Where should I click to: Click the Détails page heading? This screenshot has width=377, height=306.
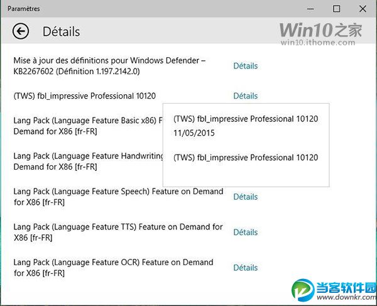[x=62, y=31]
